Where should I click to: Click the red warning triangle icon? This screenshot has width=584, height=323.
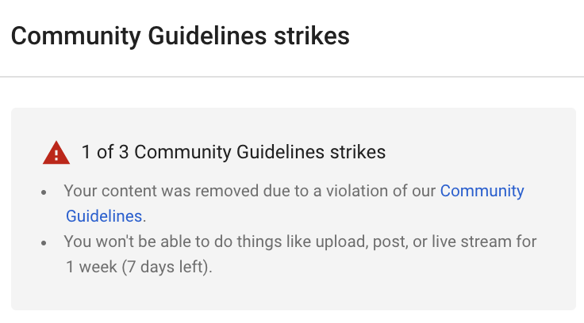[x=56, y=153]
